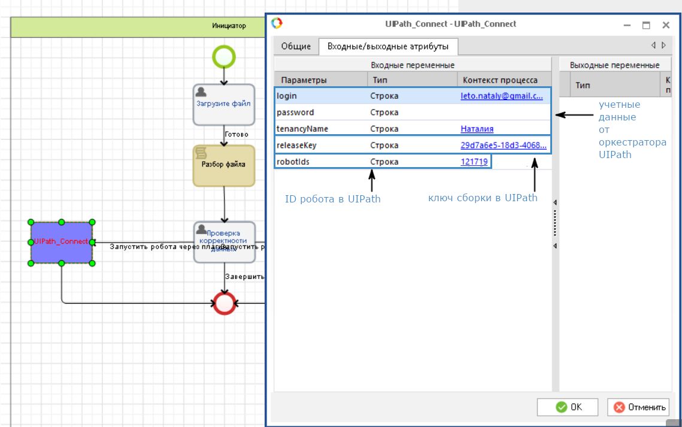Click the 'Завершить' transition label

pos(244,277)
